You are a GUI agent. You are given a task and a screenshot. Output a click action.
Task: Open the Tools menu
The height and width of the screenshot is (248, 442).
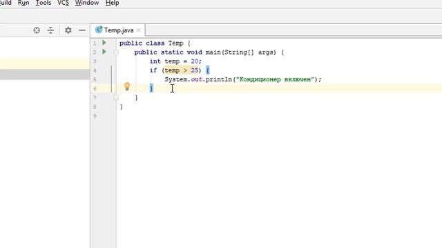click(43, 3)
